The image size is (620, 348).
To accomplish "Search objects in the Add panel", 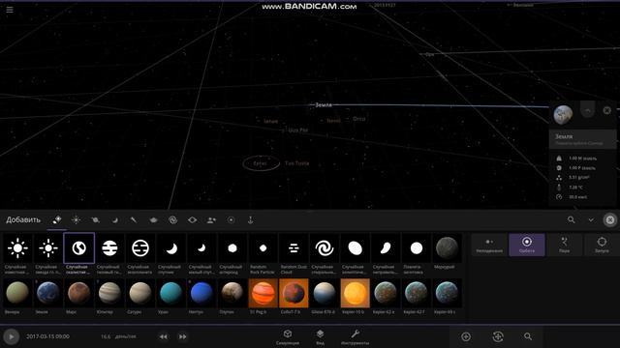I will point(571,219).
